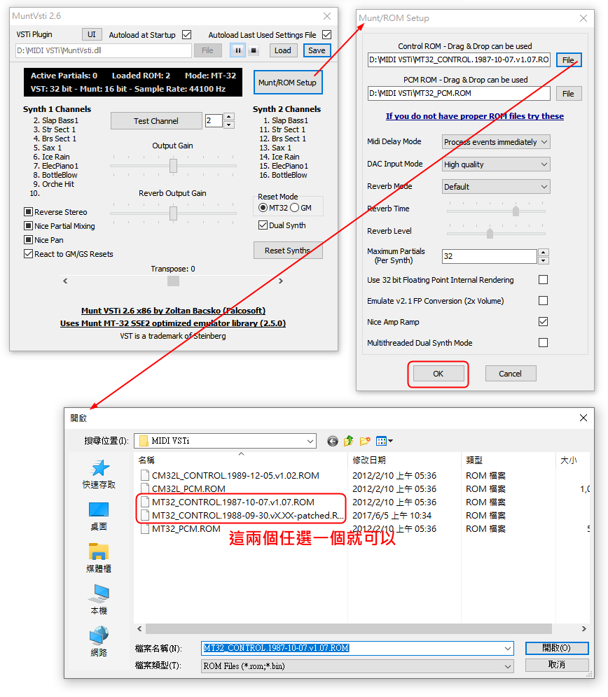Click the Transpose scrollbar thumb
608x697 pixels.
tap(173, 281)
